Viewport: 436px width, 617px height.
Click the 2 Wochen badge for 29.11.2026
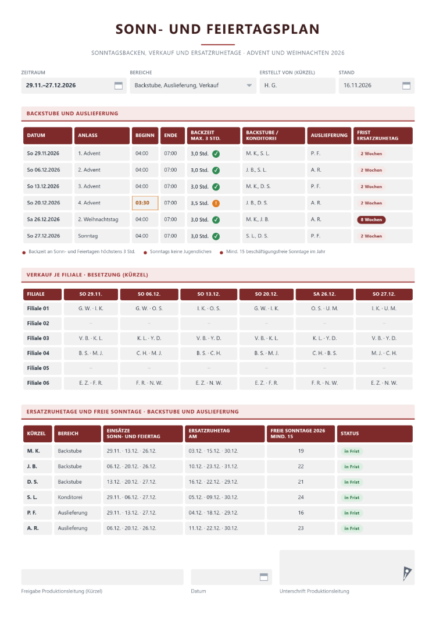(371, 154)
